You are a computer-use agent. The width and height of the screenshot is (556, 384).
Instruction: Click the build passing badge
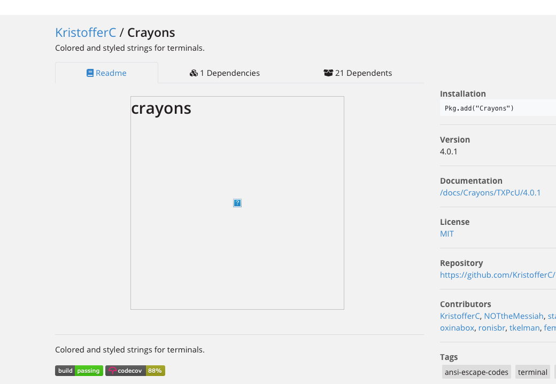point(79,370)
